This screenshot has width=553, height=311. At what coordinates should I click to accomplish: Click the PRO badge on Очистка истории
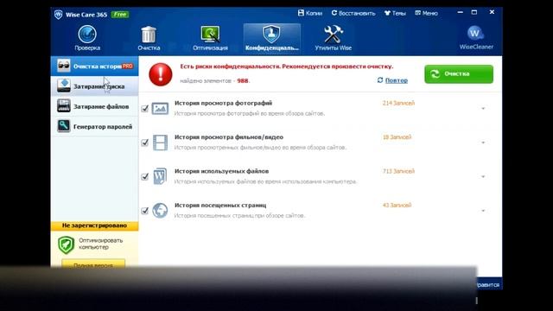point(128,66)
